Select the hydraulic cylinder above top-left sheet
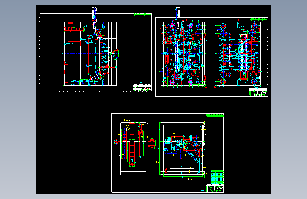 [95, 14]
